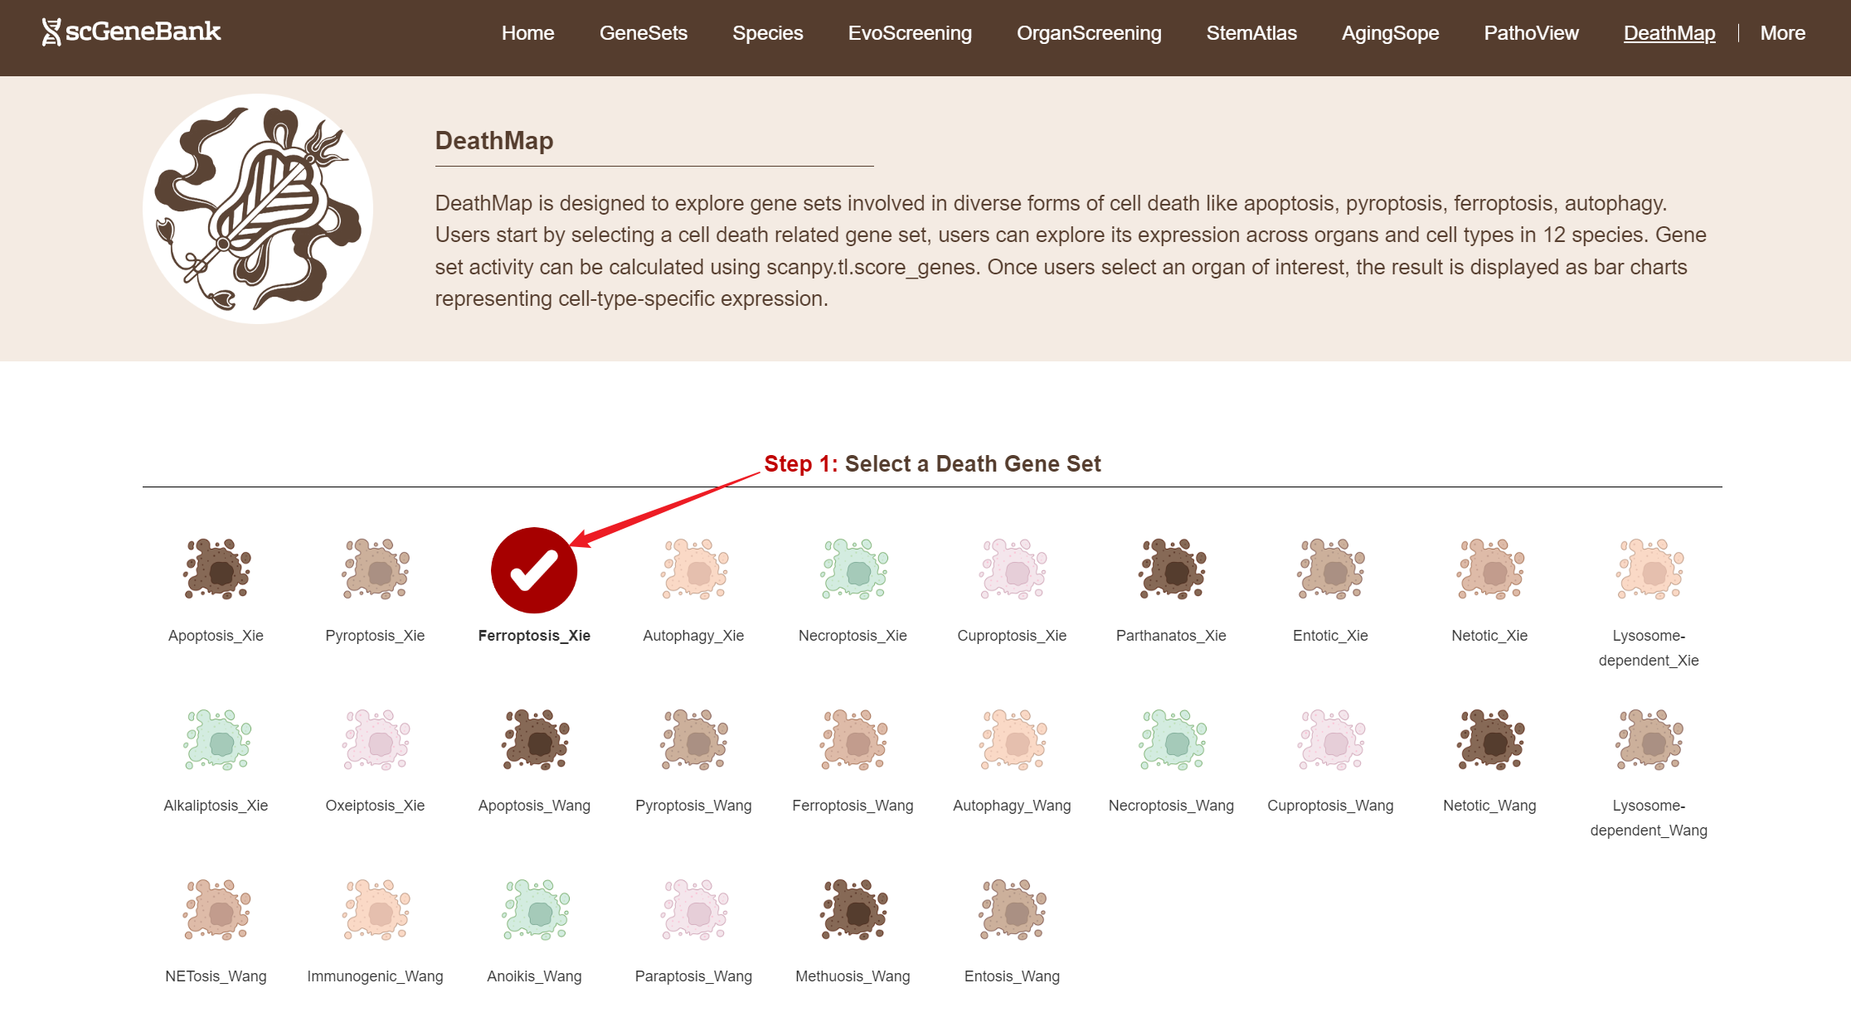
Task: Choose the dark Parthanatos_Xie icon
Action: point(1172,569)
